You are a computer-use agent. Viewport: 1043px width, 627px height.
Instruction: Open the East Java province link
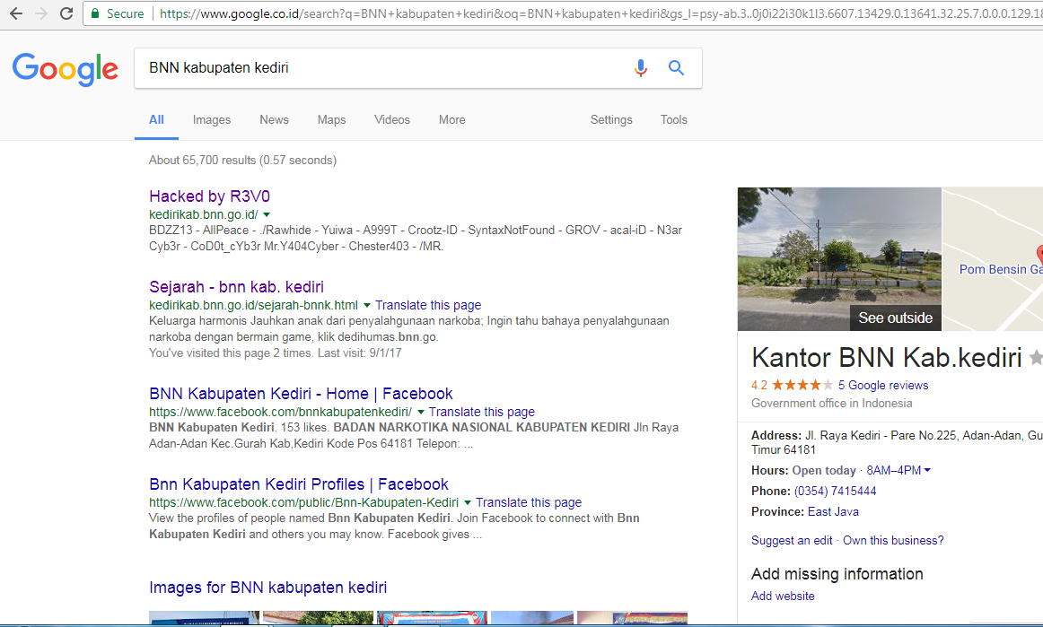(x=833, y=511)
